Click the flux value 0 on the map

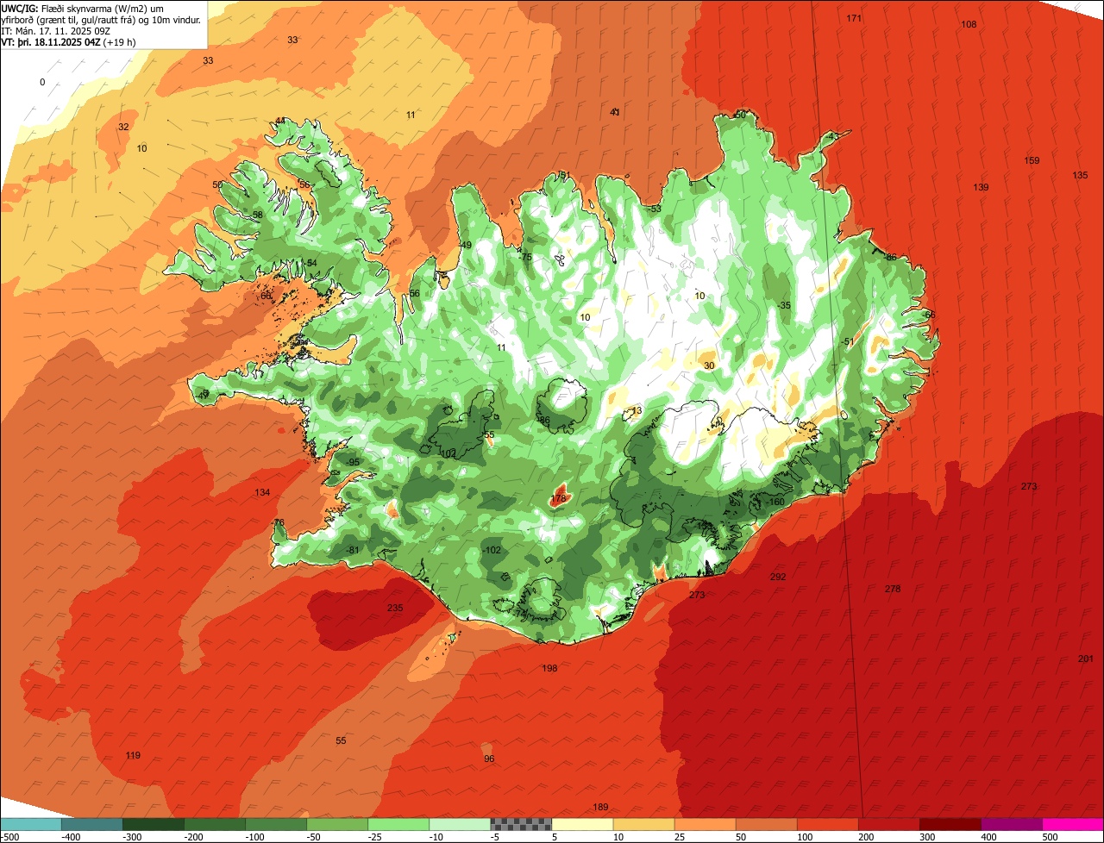[x=42, y=82]
